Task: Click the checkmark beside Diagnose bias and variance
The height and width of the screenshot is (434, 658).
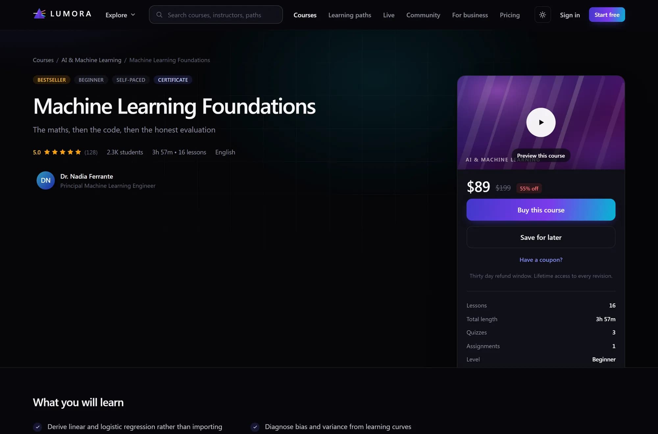Action: (255, 427)
